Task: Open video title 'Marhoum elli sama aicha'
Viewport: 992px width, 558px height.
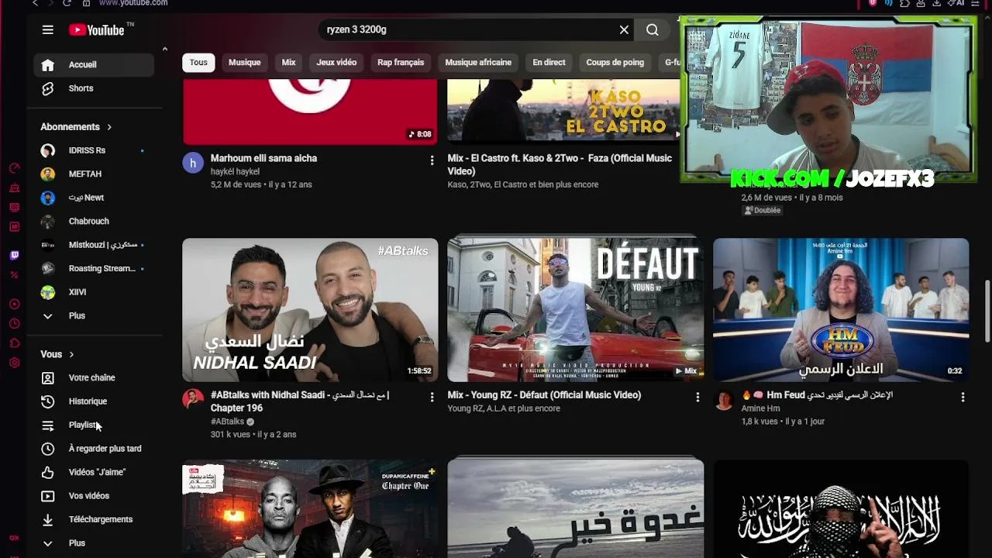Action: click(264, 158)
